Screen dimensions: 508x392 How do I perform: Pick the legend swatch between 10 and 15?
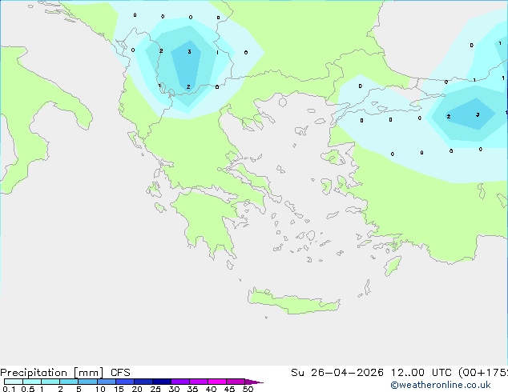point(107,382)
